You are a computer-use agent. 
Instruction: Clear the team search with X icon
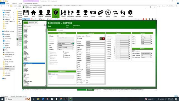click(x=45, y=25)
